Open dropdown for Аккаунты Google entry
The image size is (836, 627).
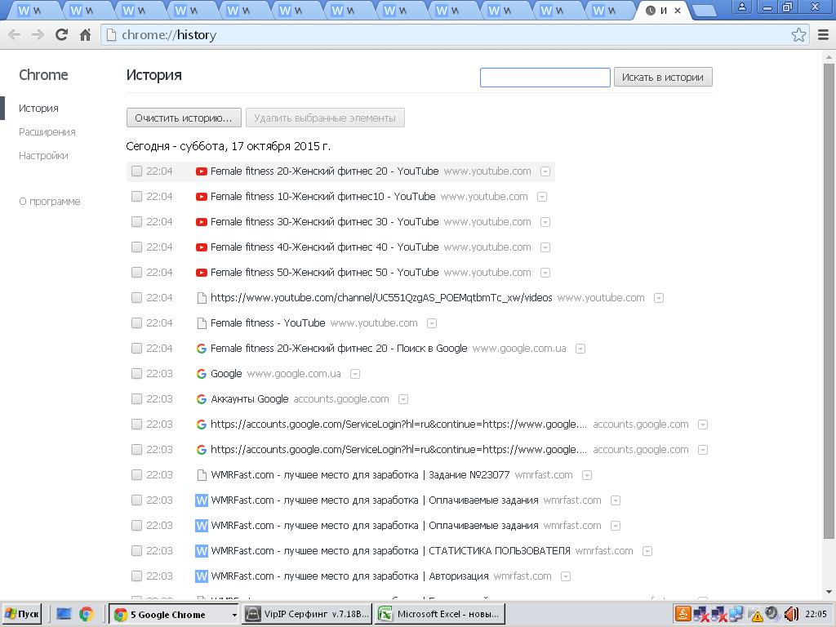[x=403, y=400]
